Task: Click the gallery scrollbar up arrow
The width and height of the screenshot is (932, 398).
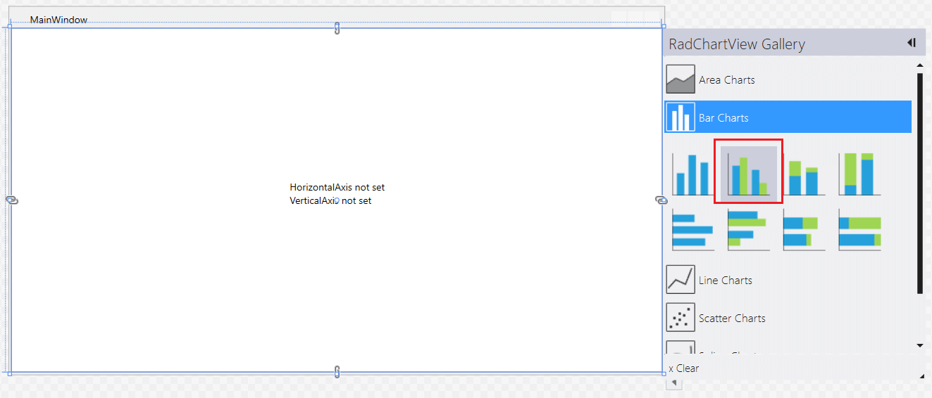Action: (920, 65)
